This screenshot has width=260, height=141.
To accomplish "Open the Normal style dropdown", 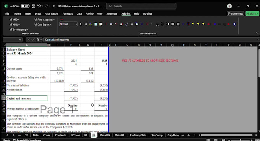I will click(x=76, y=24).
